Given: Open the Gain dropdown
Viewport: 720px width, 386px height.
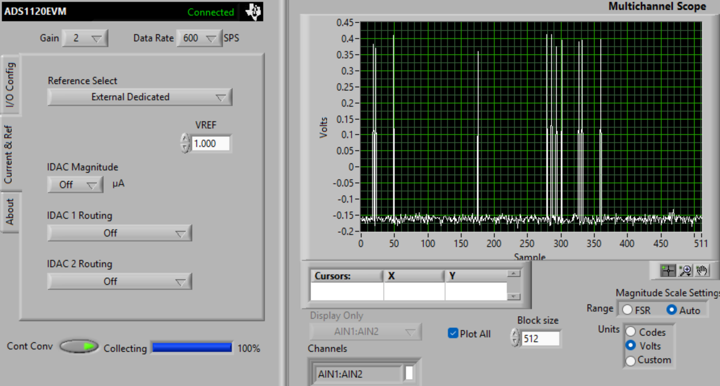Looking at the screenshot, I should 85,38.
